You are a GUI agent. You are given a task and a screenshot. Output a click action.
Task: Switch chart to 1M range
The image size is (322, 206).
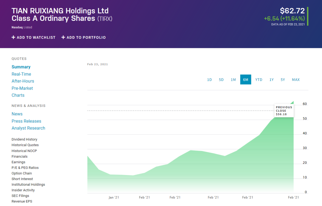coord(233,80)
